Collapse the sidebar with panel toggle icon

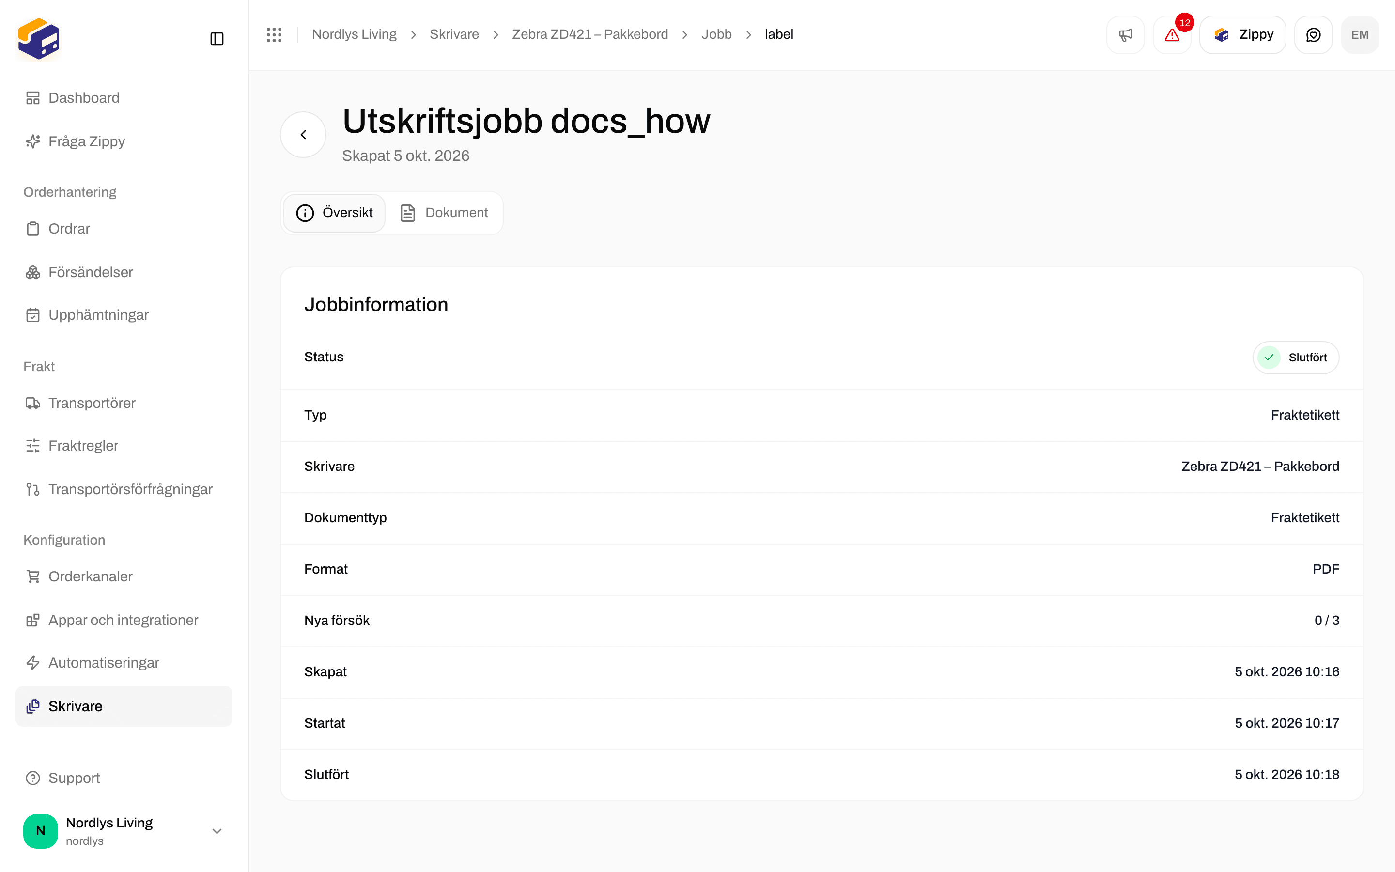217,39
